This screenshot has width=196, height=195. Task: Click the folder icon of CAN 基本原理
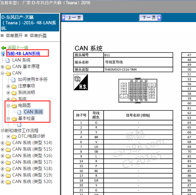pyautogui.click(x=8, y=67)
